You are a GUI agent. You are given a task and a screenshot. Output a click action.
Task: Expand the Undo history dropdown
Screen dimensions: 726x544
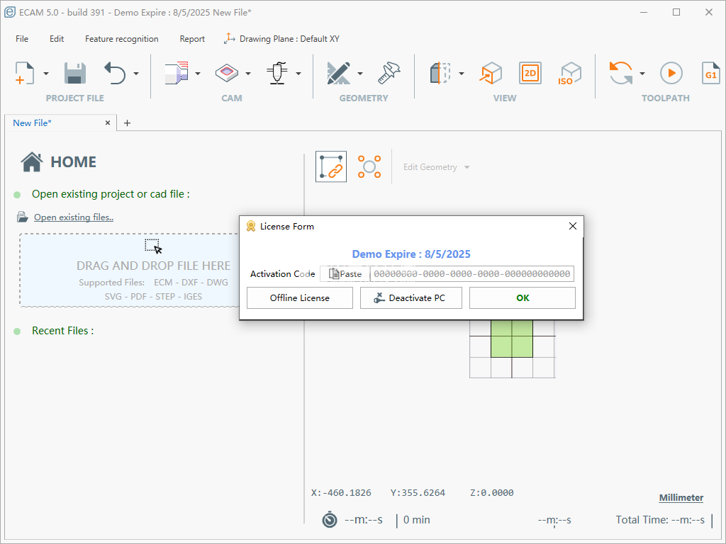136,74
